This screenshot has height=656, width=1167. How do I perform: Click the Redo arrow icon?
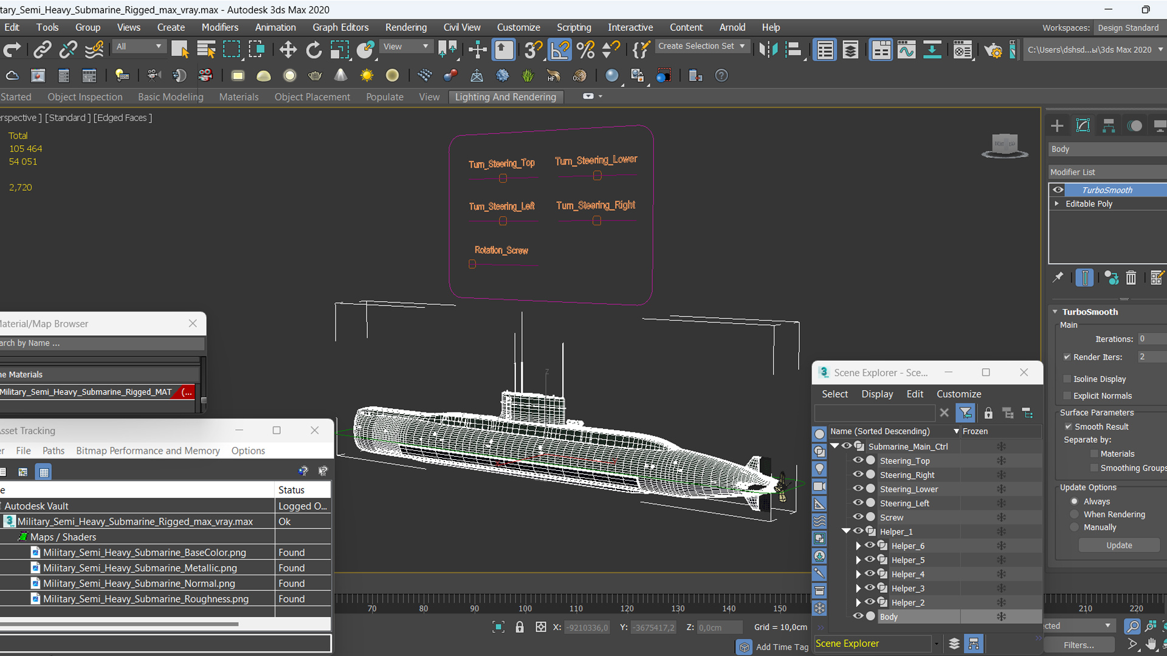pyautogui.click(x=13, y=50)
